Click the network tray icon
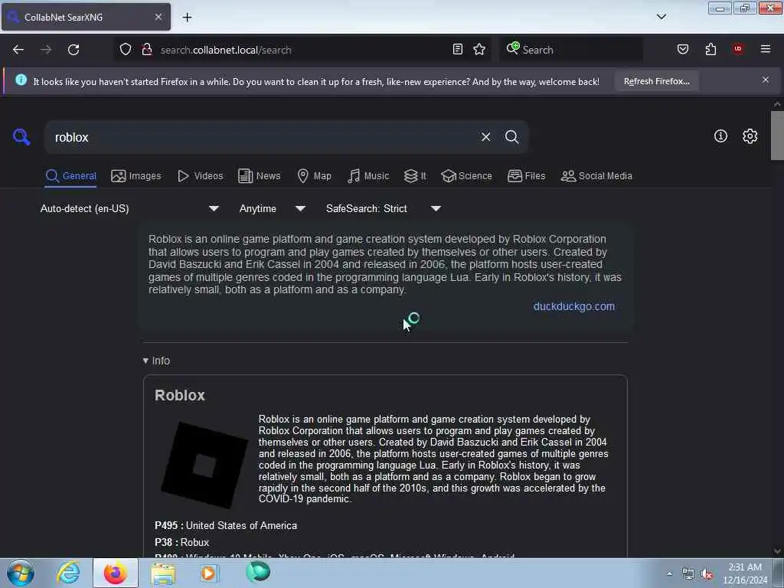Screen dimensions: 784x588 [688, 574]
